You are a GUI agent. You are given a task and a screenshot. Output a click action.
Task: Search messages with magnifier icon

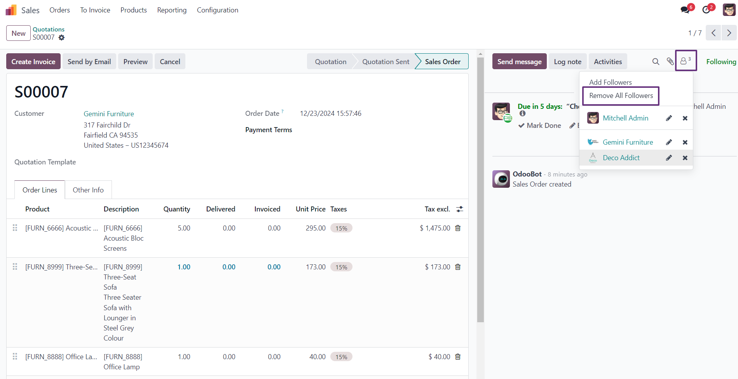tap(656, 61)
